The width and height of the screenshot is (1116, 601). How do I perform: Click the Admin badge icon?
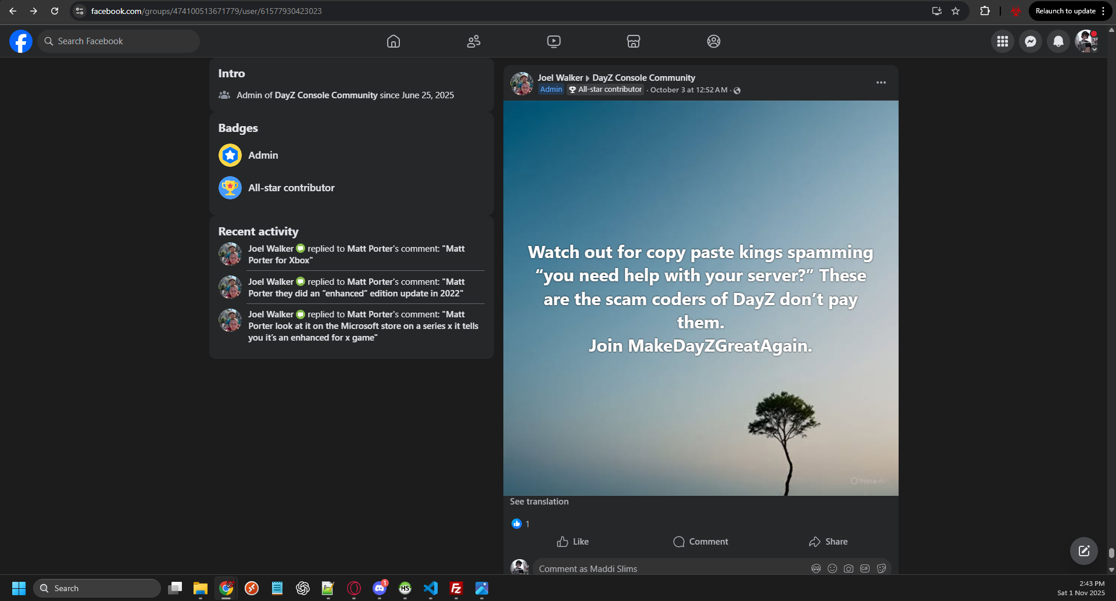230,155
